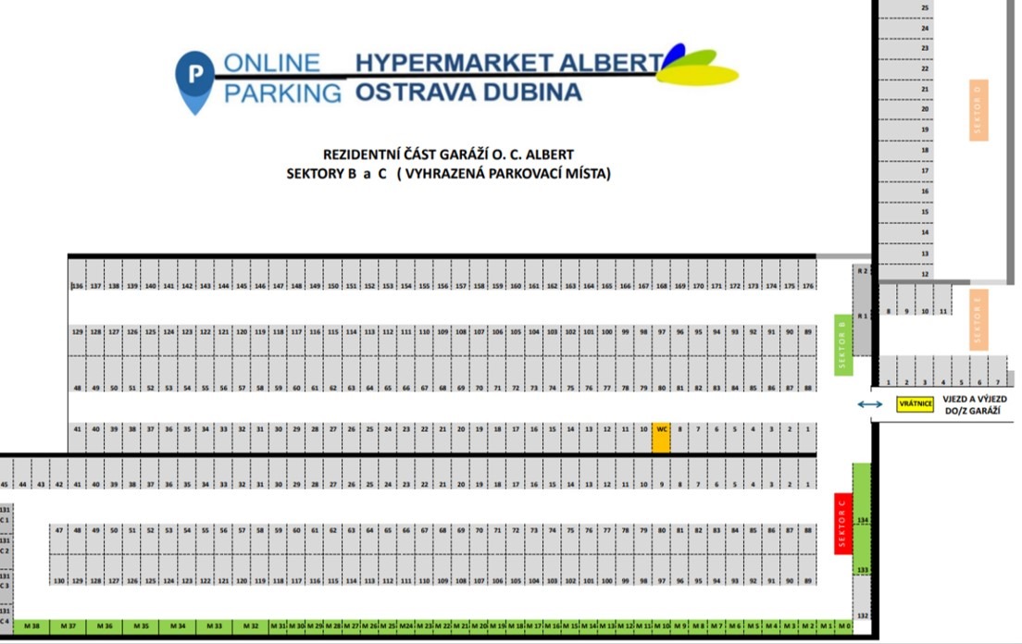Click the Albert leaf logo graphic

coord(697,65)
